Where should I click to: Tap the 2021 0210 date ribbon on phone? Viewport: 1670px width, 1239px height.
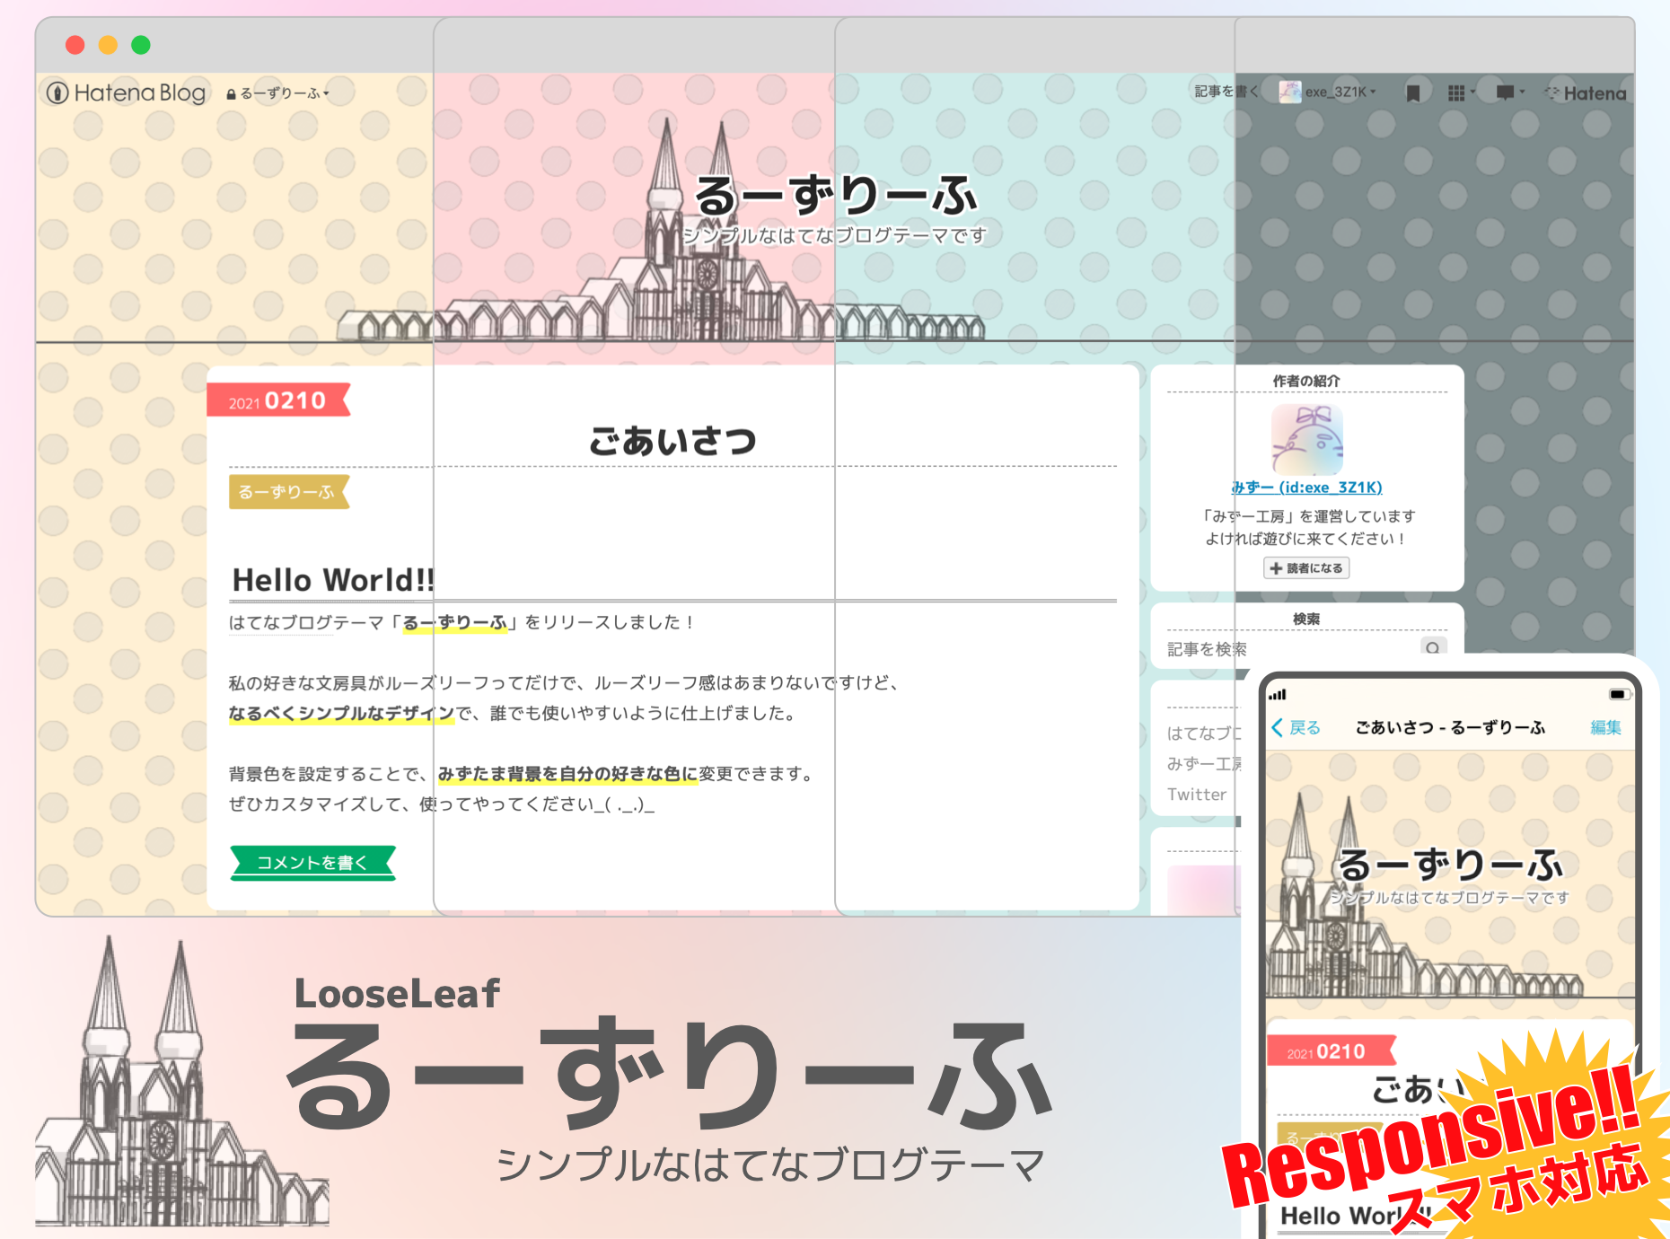[x=1332, y=1050]
